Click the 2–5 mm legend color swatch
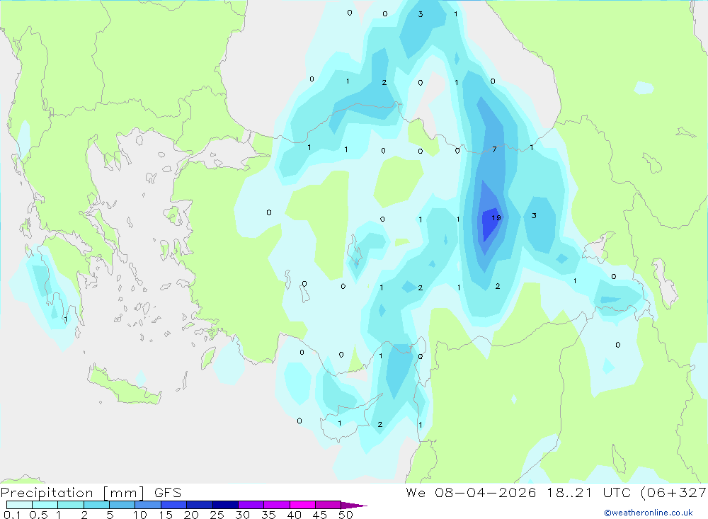 click(96, 505)
